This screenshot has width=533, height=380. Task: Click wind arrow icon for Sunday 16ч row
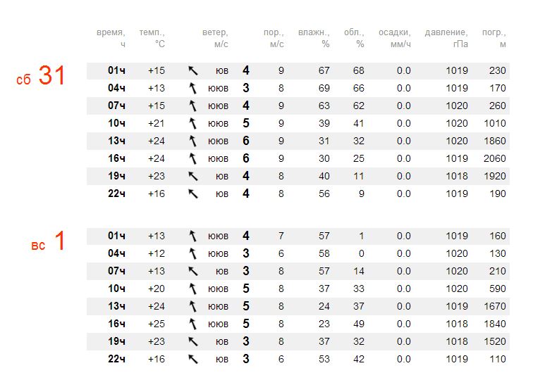[x=193, y=324]
